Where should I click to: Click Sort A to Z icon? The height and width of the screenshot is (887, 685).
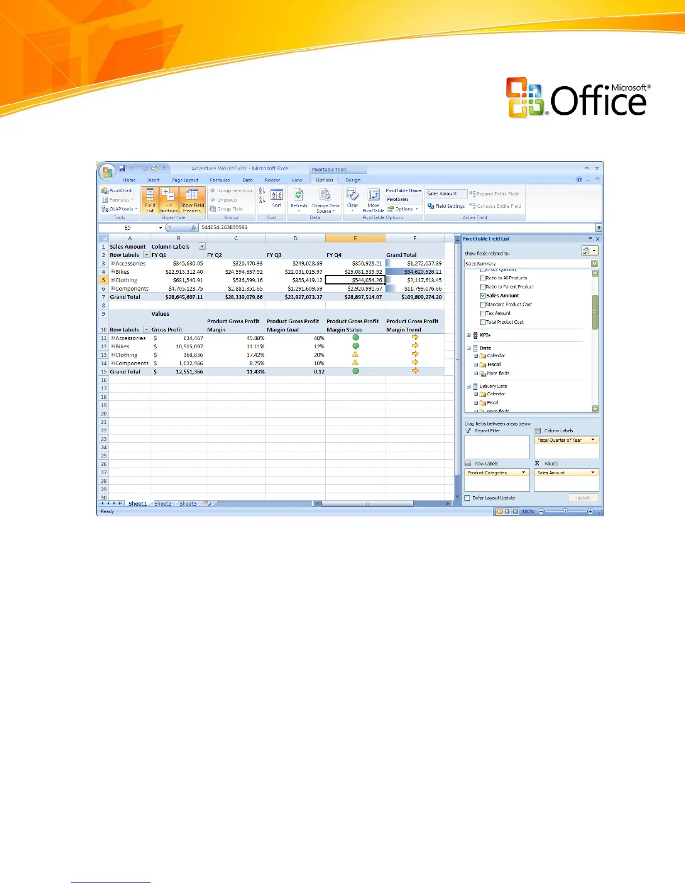tap(262, 191)
